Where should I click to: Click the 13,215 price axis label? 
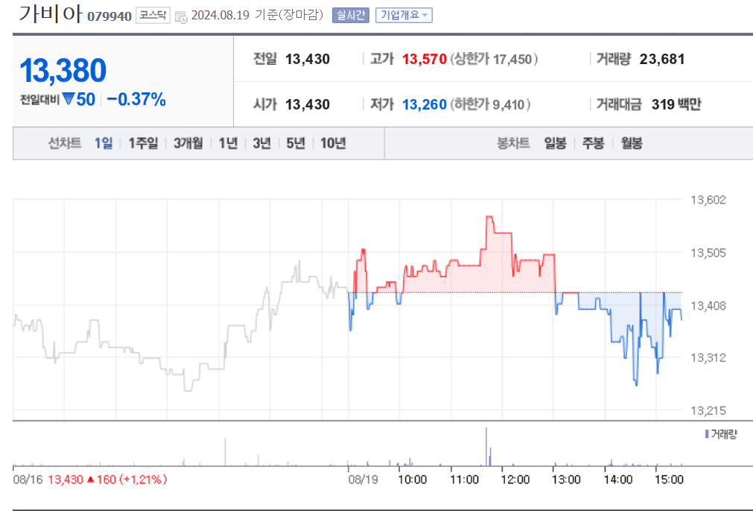(x=708, y=410)
